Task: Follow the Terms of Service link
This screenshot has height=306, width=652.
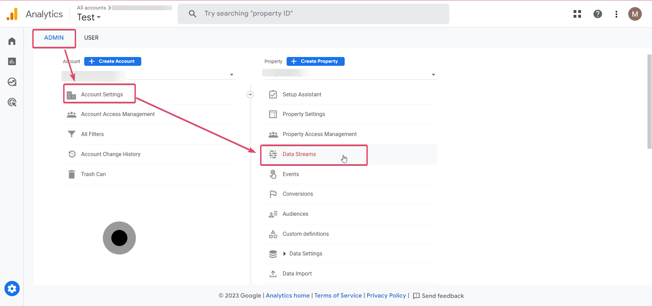Action: (x=338, y=295)
